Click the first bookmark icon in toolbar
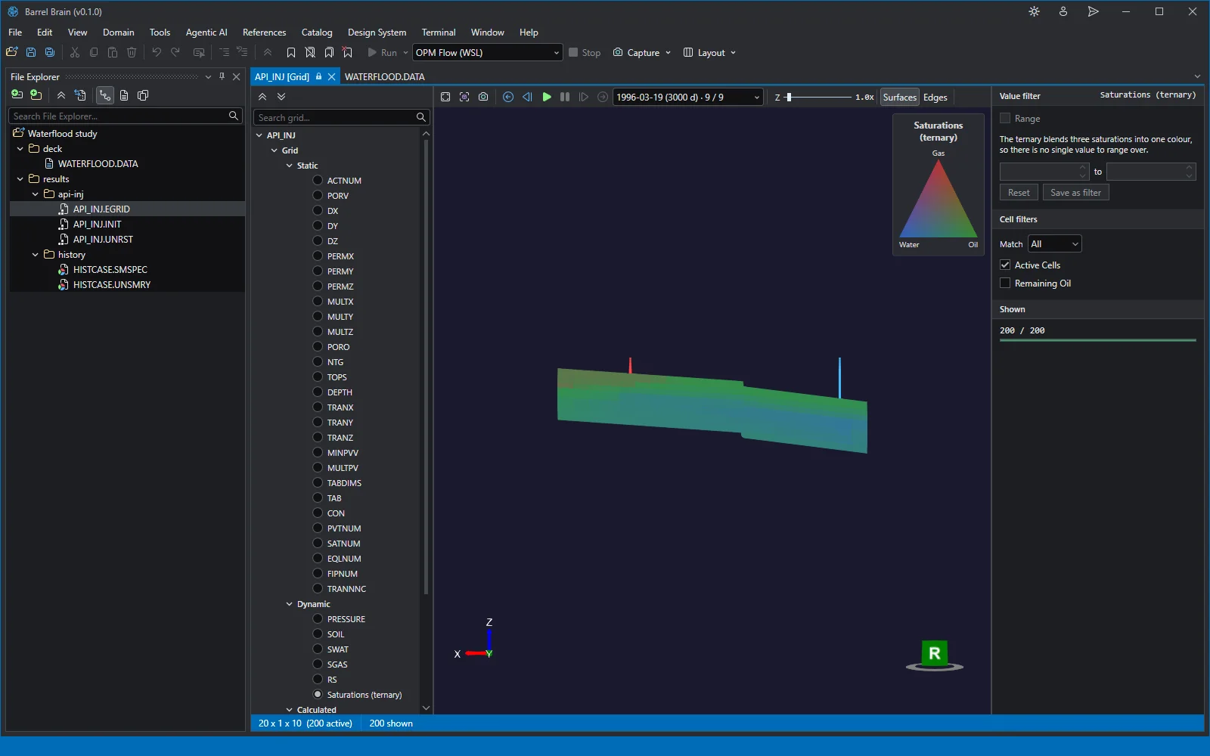Viewport: 1210px width, 756px height. click(291, 52)
